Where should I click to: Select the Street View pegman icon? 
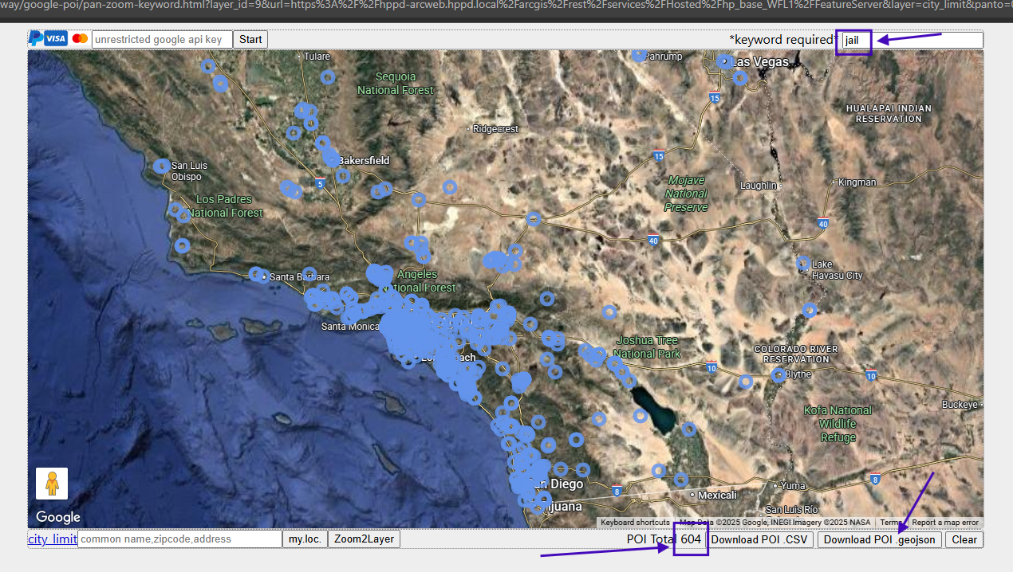[x=52, y=484]
